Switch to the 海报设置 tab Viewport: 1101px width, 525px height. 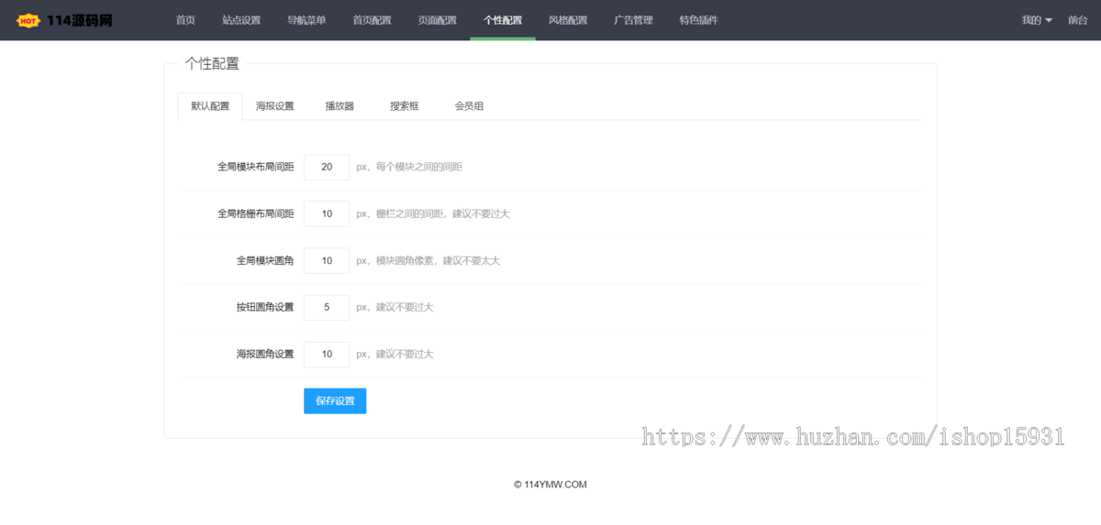point(275,106)
